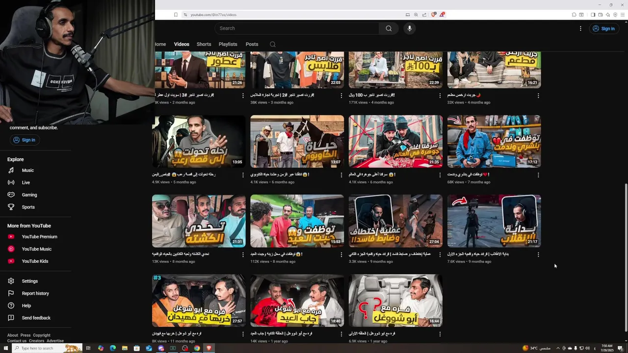Image resolution: width=628 pixels, height=353 pixels.
Task: Click the Brave VPN icon
Action: click(615, 15)
